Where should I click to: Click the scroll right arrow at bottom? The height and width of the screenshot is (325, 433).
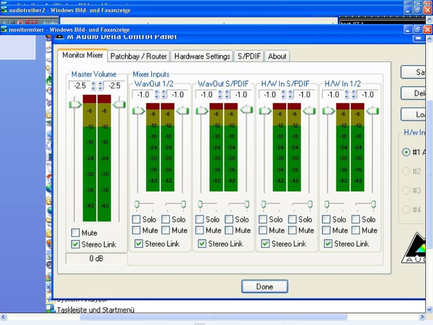pos(422,317)
